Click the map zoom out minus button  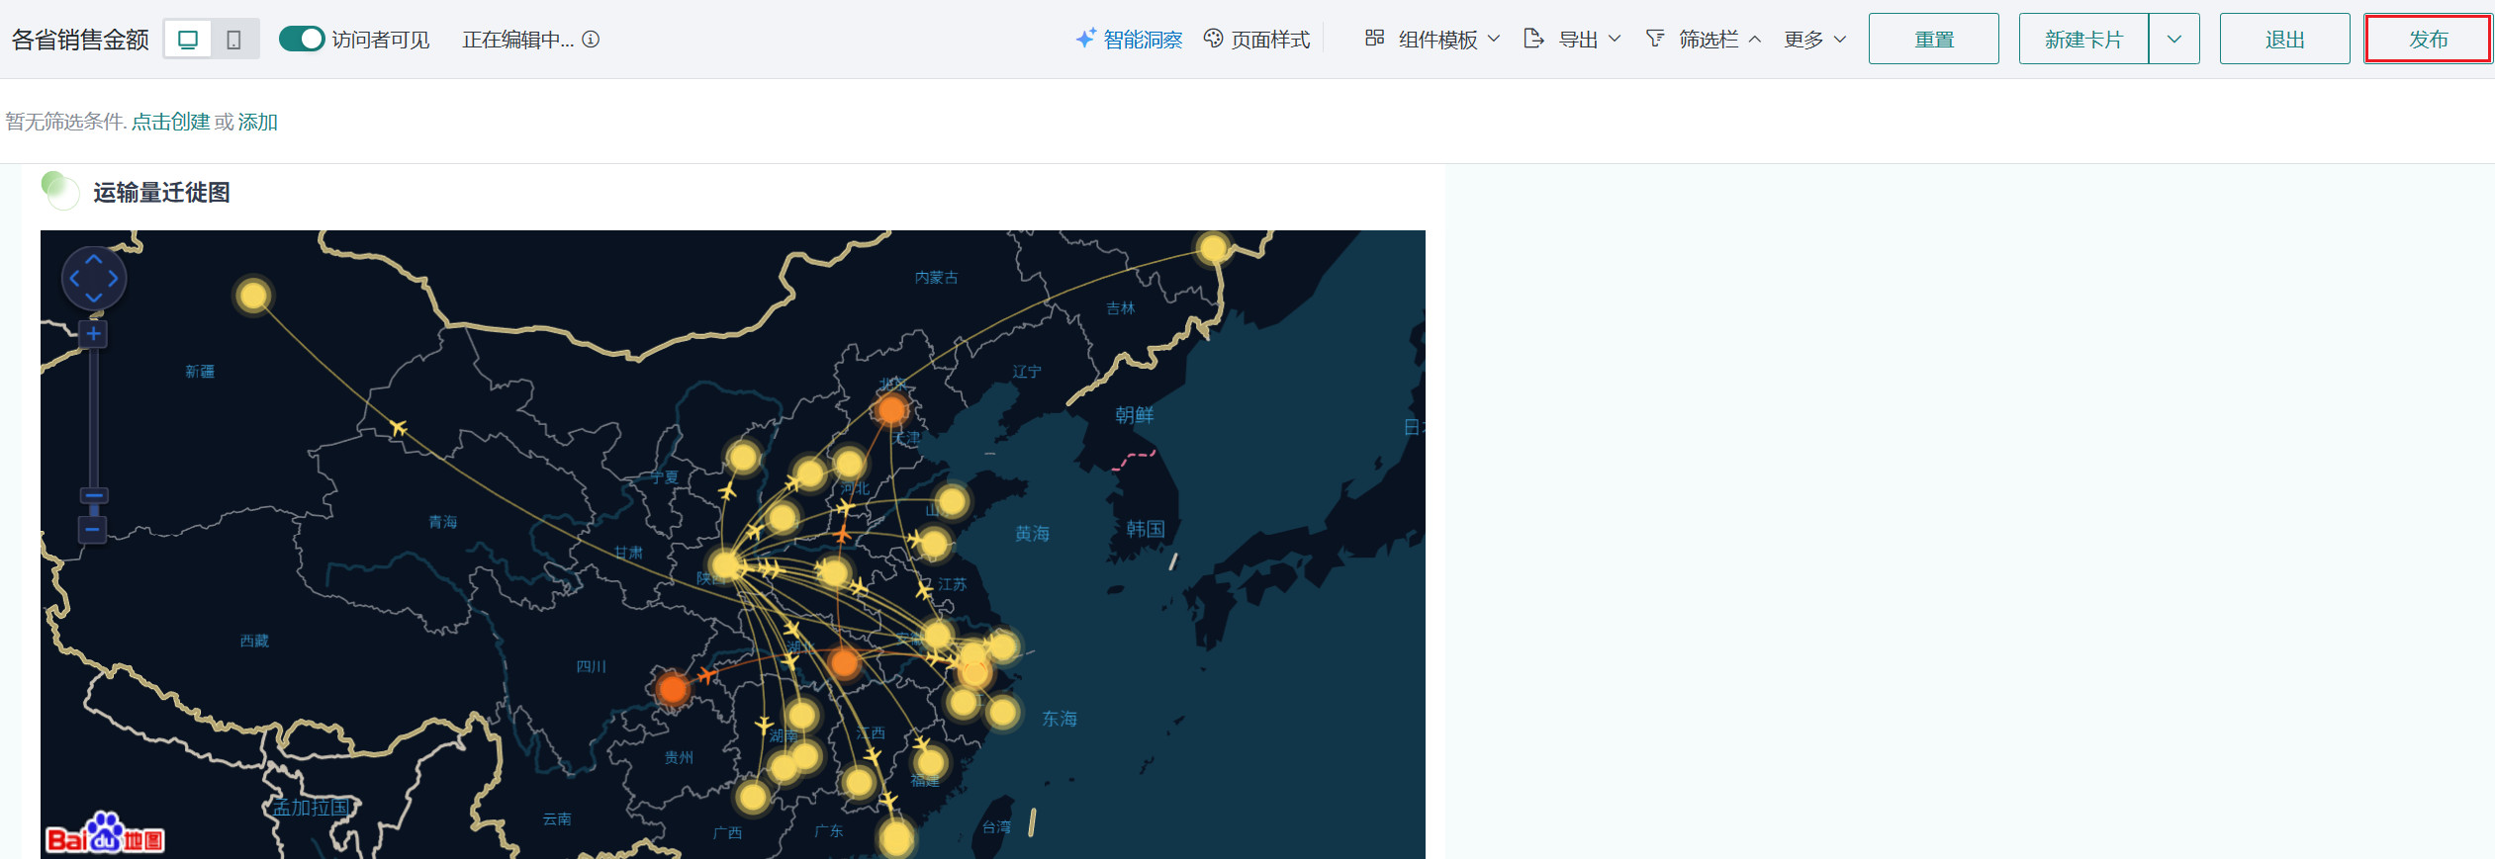(x=93, y=530)
